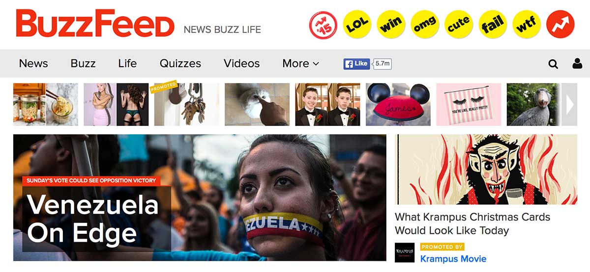Click the red trending arrow badge

point(560,24)
